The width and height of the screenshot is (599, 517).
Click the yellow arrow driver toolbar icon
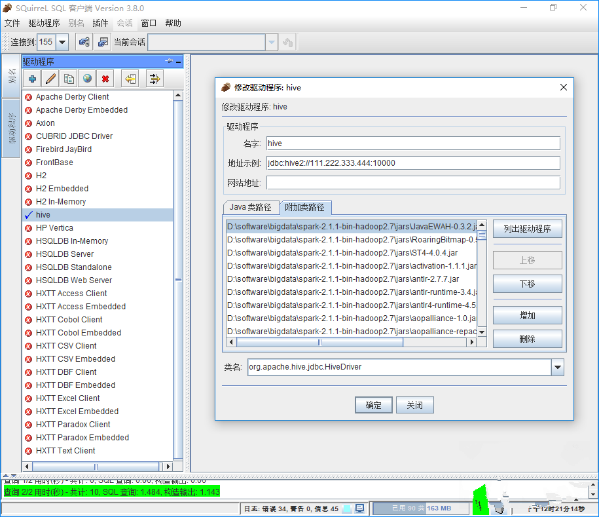(x=130, y=79)
